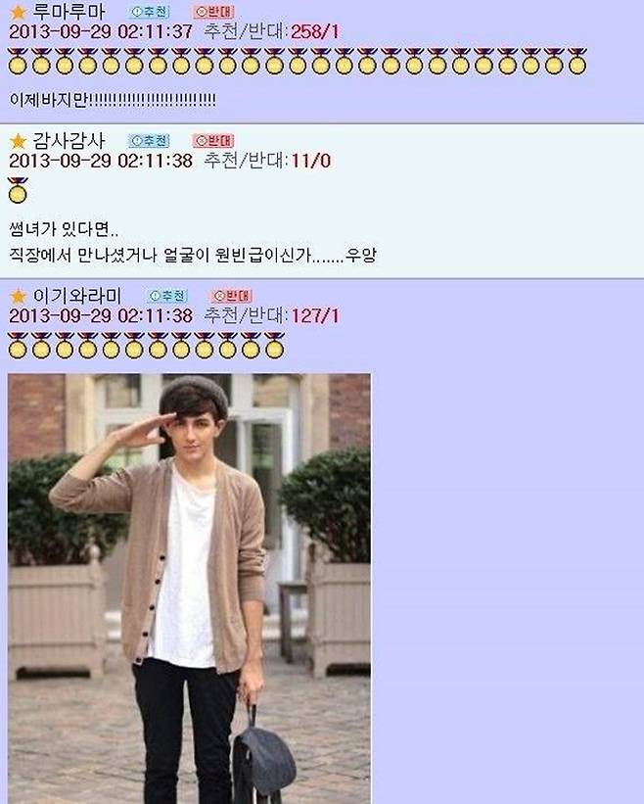Click the star icon beside 루마루마
Screen dimensions: 644x804
pyautogui.click(x=18, y=13)
